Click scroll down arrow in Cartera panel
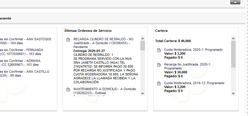 233,93
